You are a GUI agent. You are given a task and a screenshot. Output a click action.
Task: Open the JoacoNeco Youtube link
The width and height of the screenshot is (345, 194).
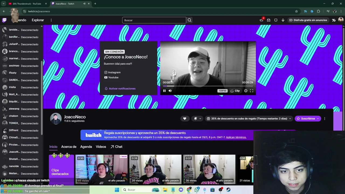point(111,77)
